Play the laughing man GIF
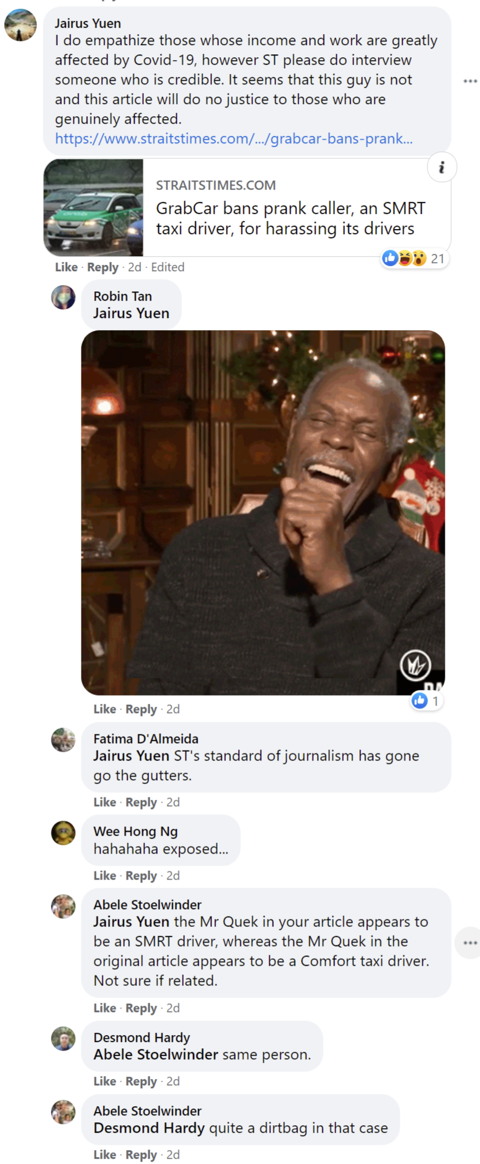This screenshot has height=1164, width=480. 263,512
